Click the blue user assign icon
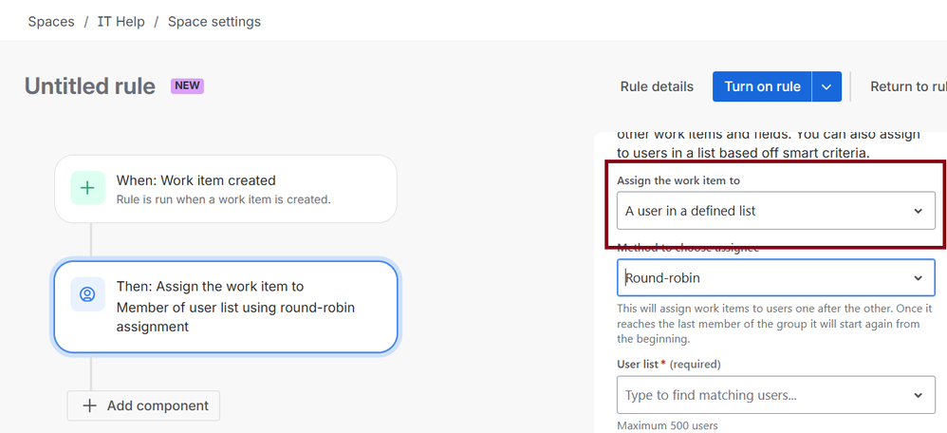This screenshot has height=433, width=947. click(87, 294)
